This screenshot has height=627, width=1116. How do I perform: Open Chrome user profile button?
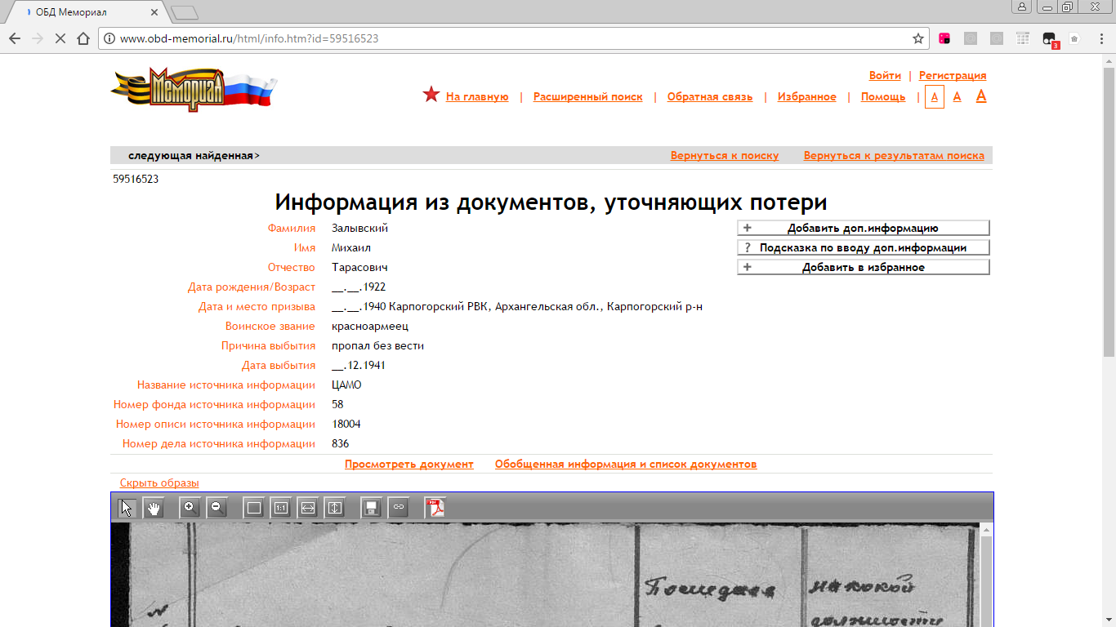pos(1022,7)
